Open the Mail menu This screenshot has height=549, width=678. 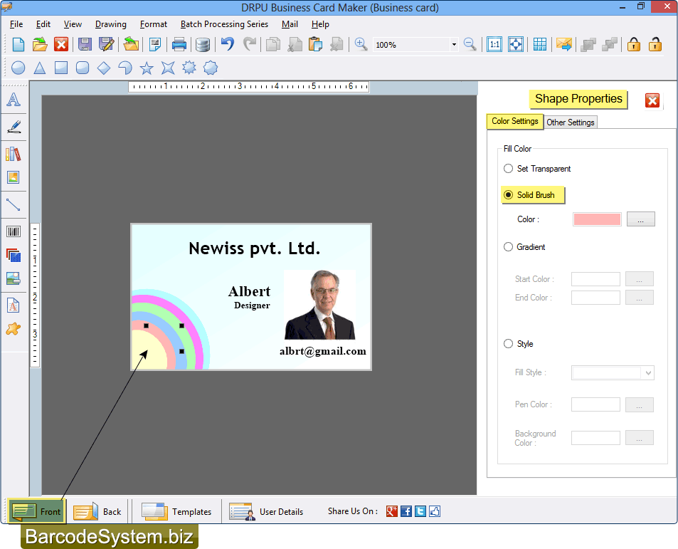[290, 24]
